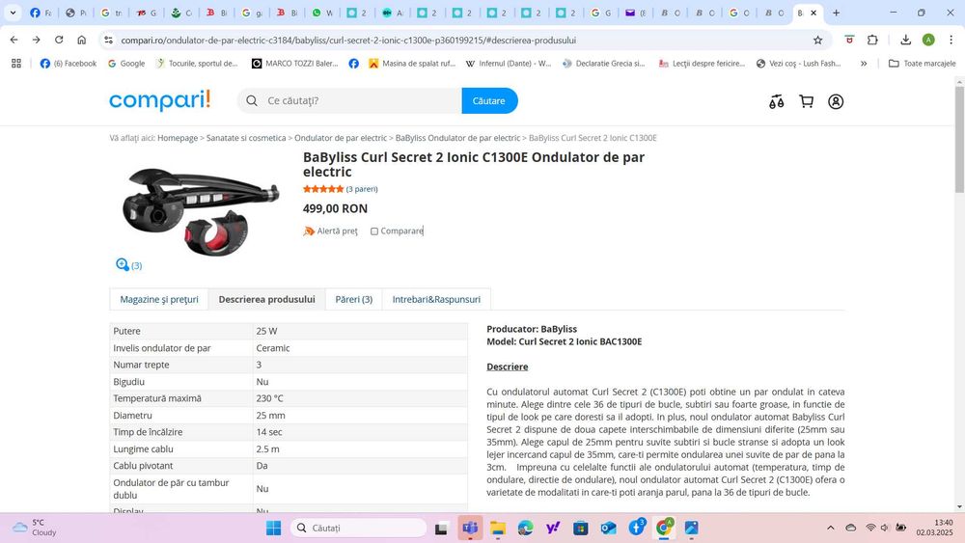Click the compari! logo

tap(160, 100)
